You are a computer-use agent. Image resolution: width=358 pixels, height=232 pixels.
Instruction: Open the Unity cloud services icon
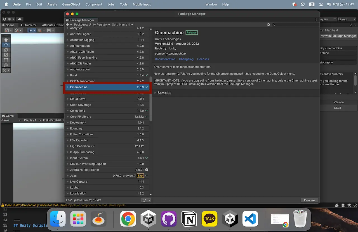20,19
